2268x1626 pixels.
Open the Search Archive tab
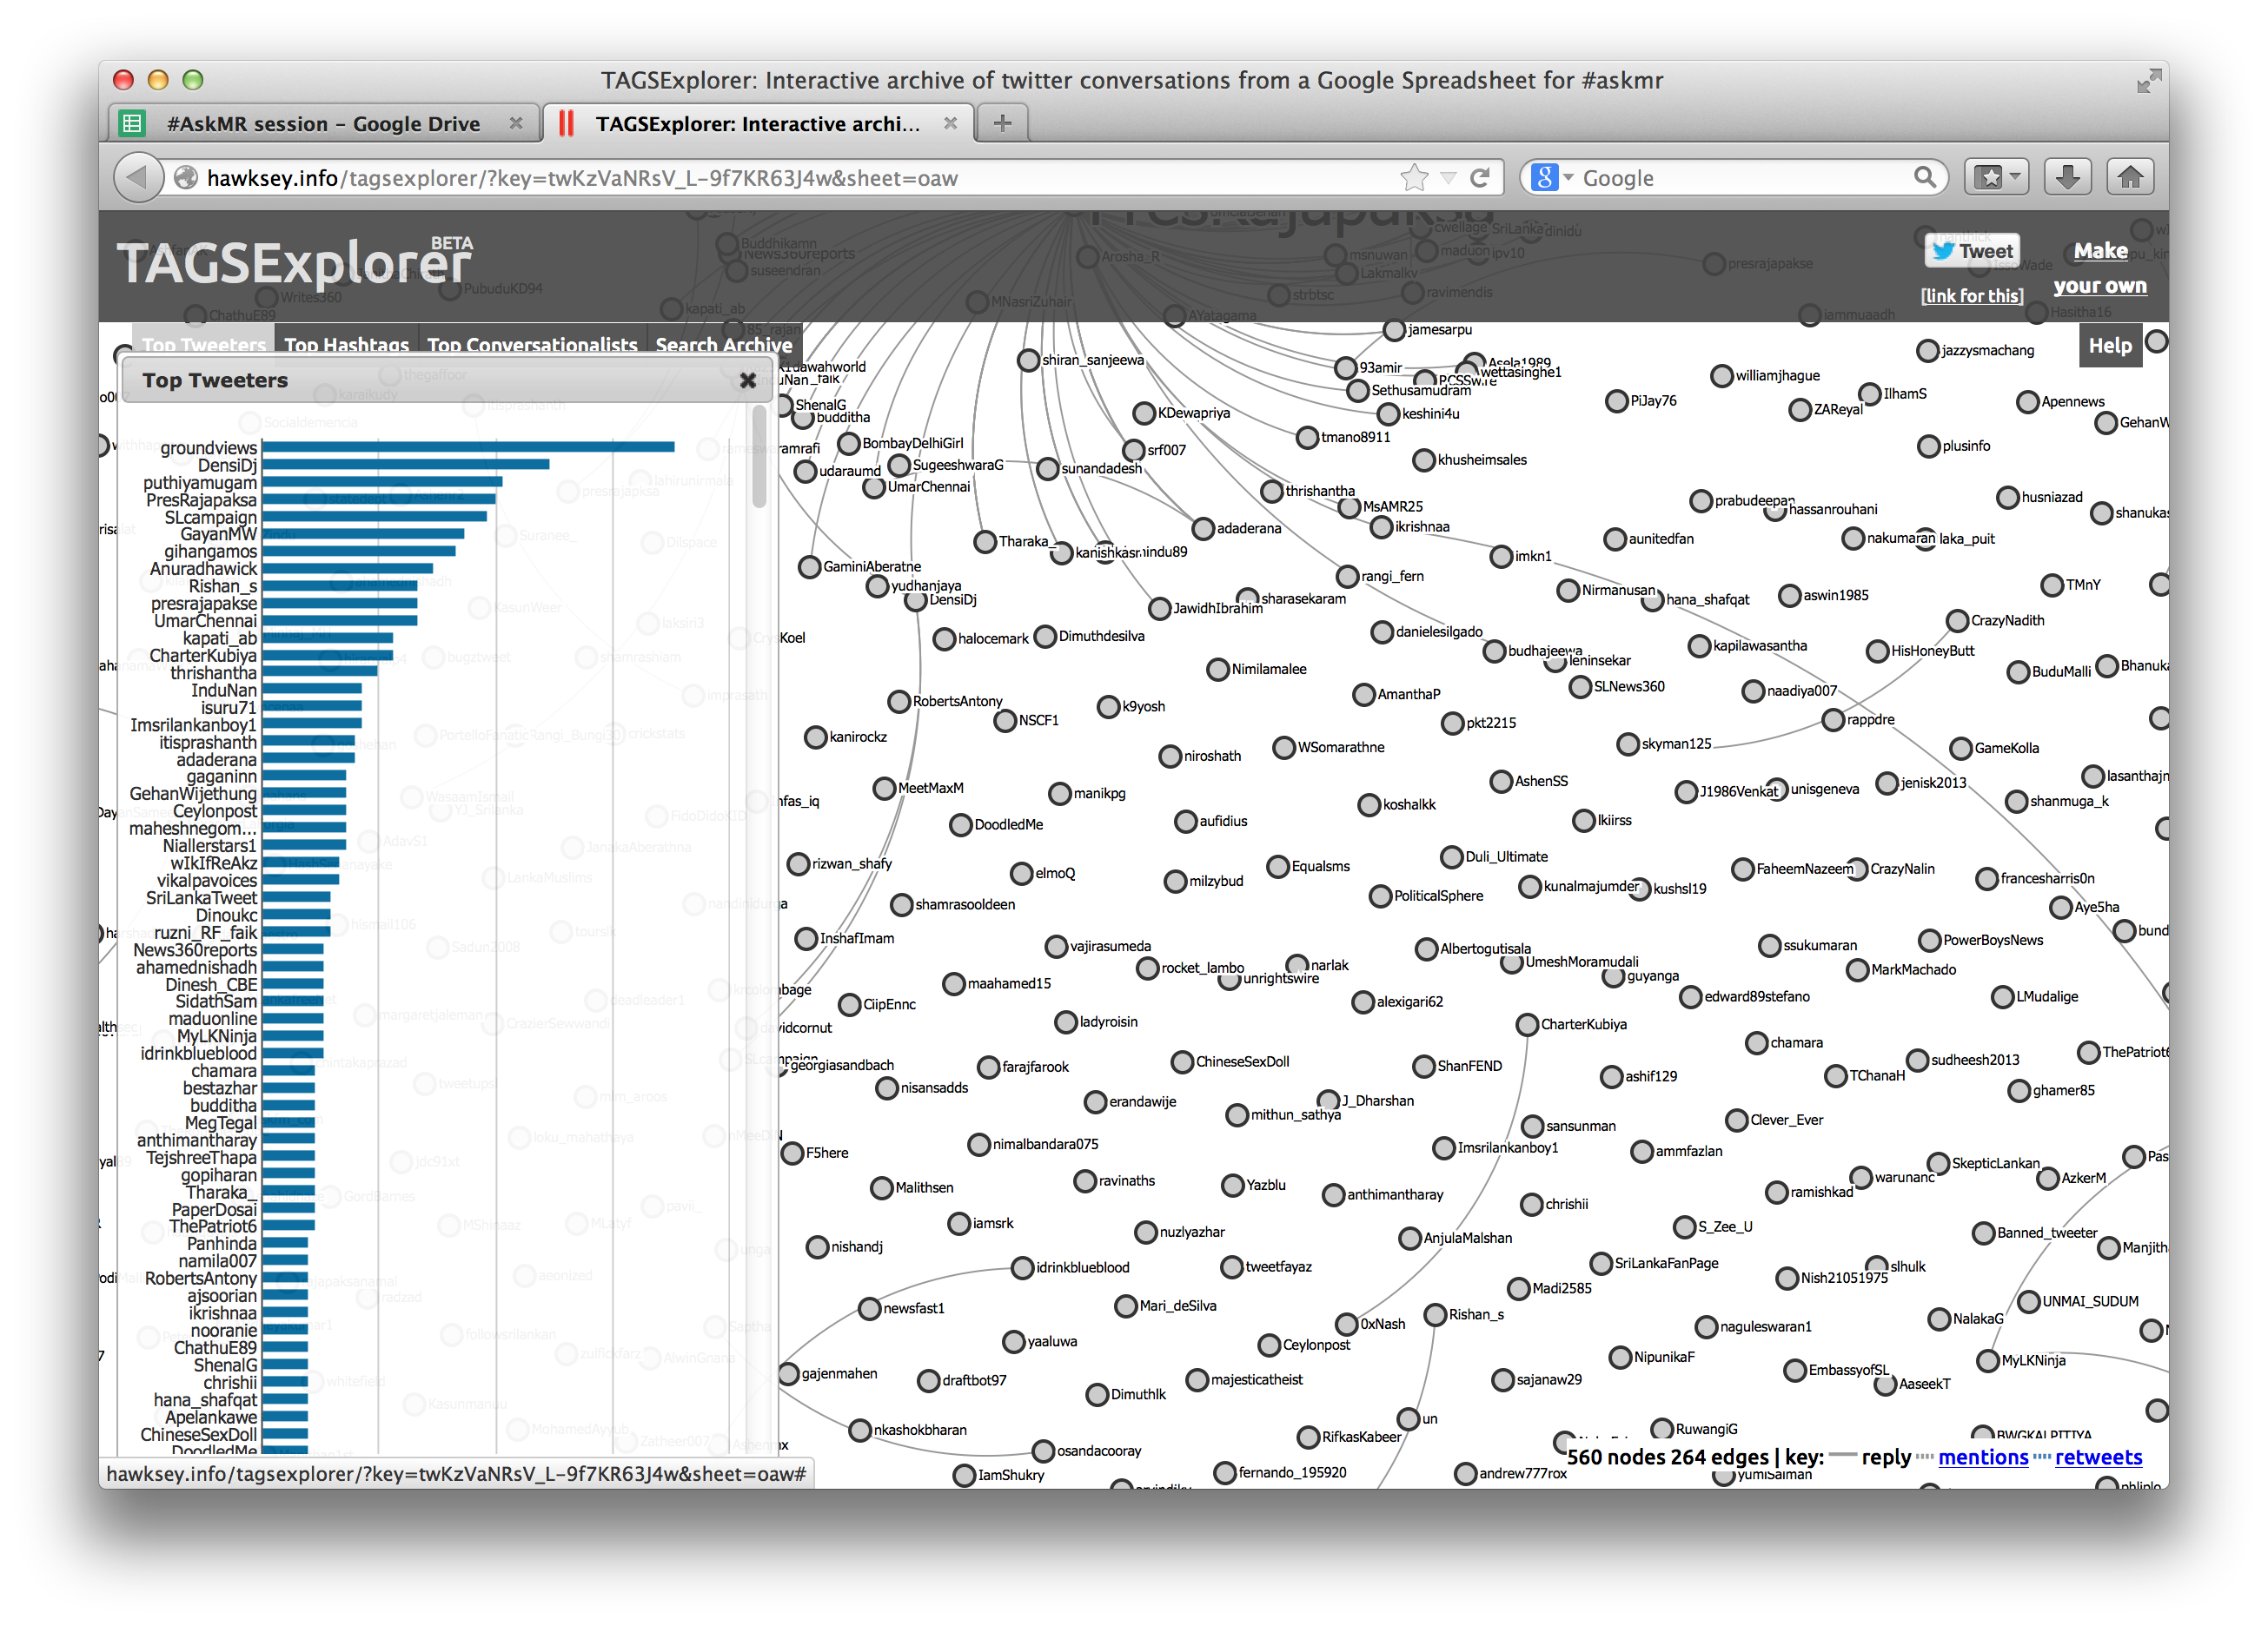pos(724,344)
